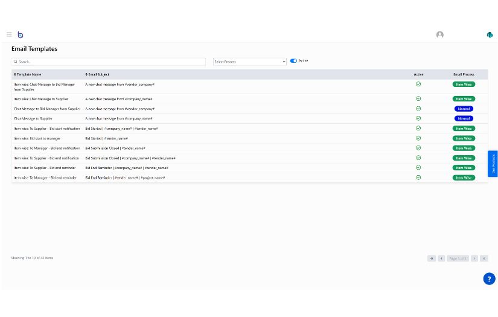Go to last page of results
Screen dimensions: 498x317
pyautogui.click(x=484, y=258)
